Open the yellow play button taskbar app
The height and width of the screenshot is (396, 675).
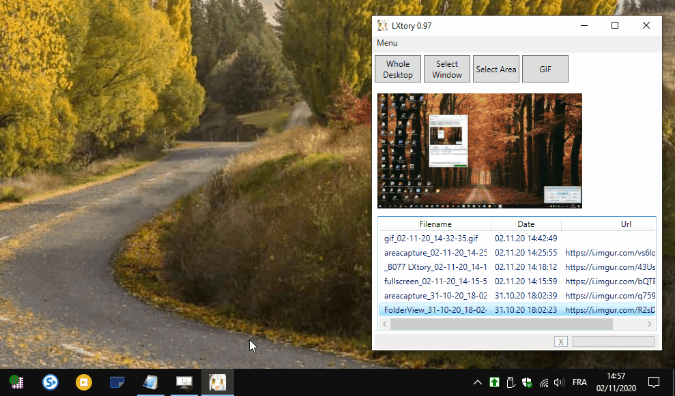83,382
